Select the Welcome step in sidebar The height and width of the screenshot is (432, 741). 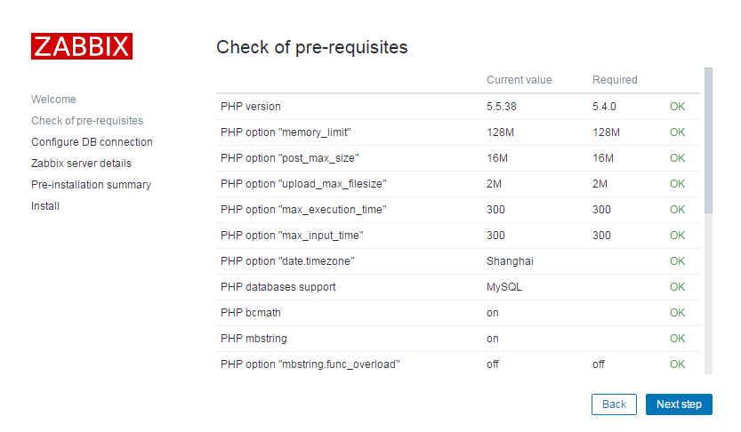point(53,100)
